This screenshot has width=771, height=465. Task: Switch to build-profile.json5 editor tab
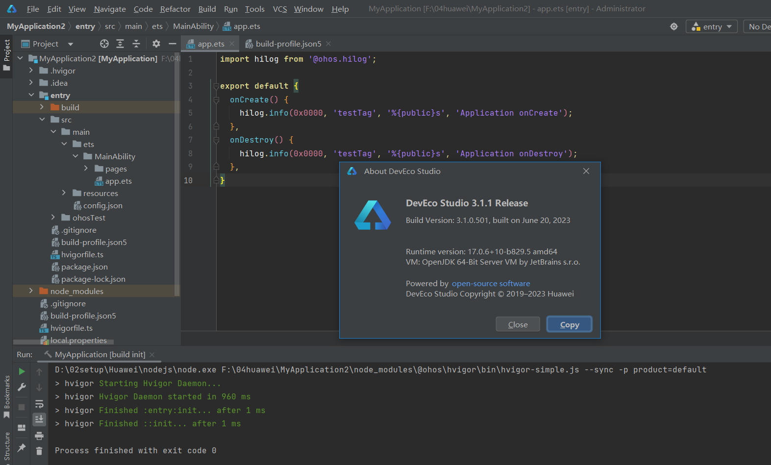point(288,44)
